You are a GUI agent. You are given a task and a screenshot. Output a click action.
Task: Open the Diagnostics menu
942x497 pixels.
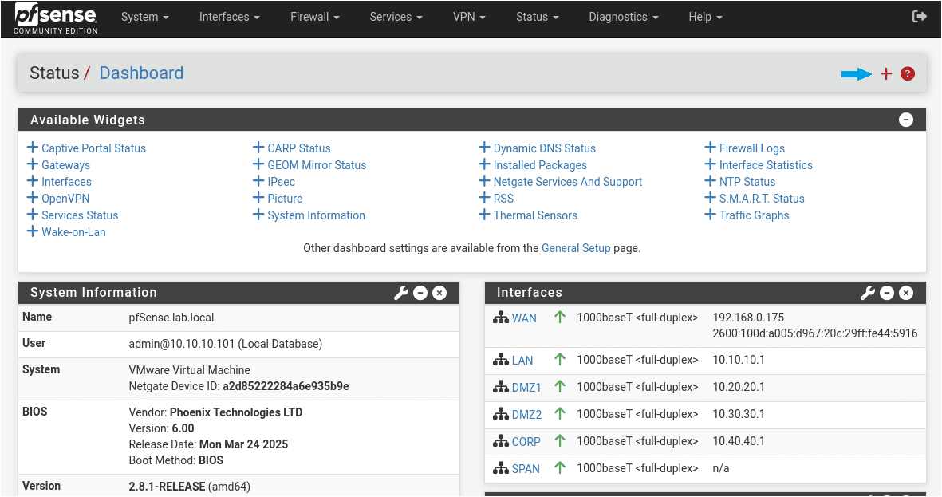coord(624,17)
